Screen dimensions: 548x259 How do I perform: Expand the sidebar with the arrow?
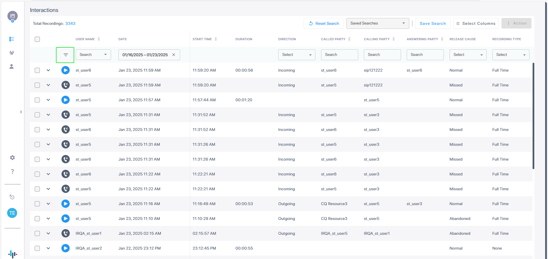point(21,112)
